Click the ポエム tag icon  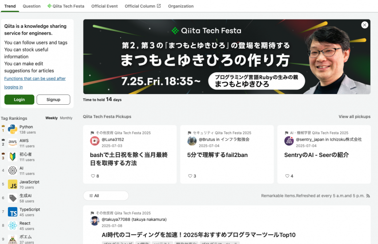tap(12, 239)
